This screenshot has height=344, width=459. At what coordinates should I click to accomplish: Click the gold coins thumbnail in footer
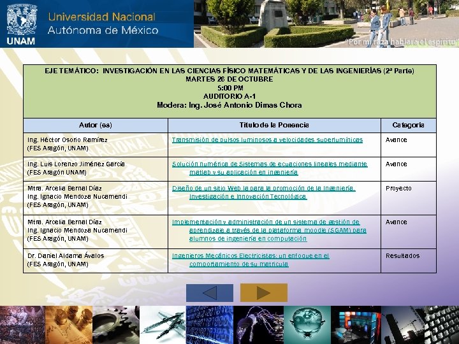point(69,325)
